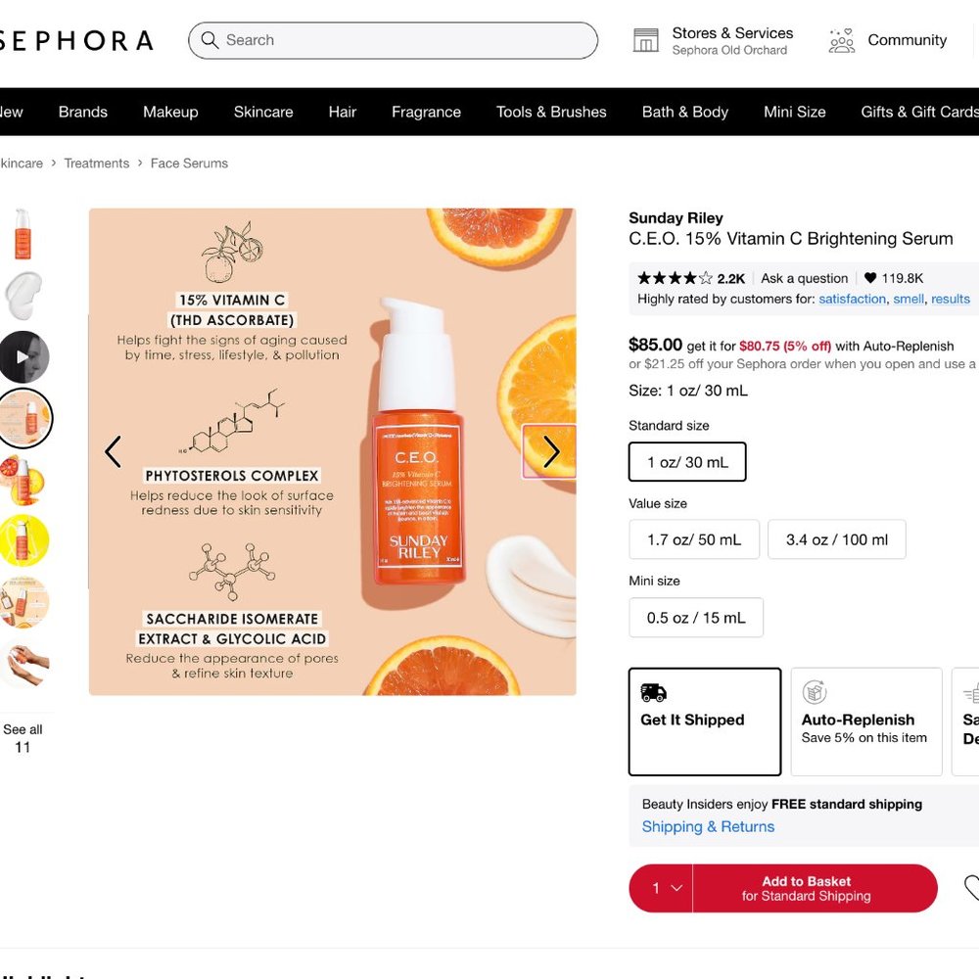Choose the 1.7 oz/ 50 mL size
979x979 pixels.
point(694,539)
